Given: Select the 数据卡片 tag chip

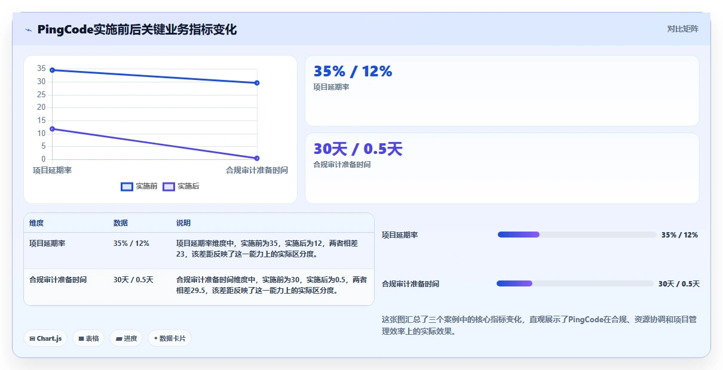Looking at the screenshot, I should click(x=170, y=338).
